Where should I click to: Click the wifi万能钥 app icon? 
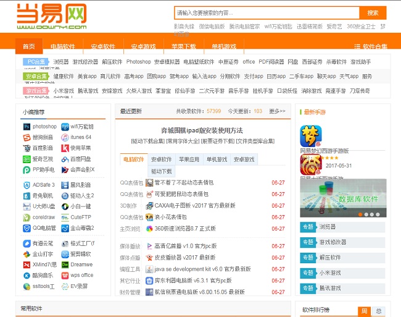pos(65,127)
